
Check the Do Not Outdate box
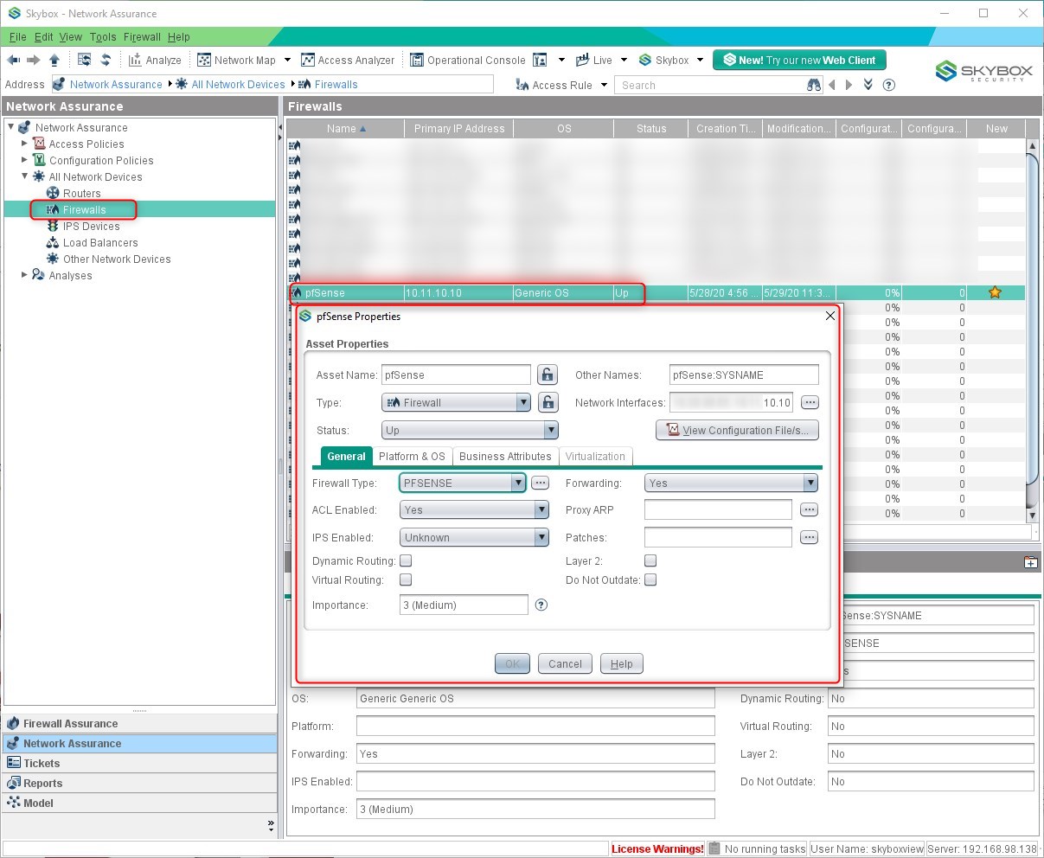click(650, 580)
